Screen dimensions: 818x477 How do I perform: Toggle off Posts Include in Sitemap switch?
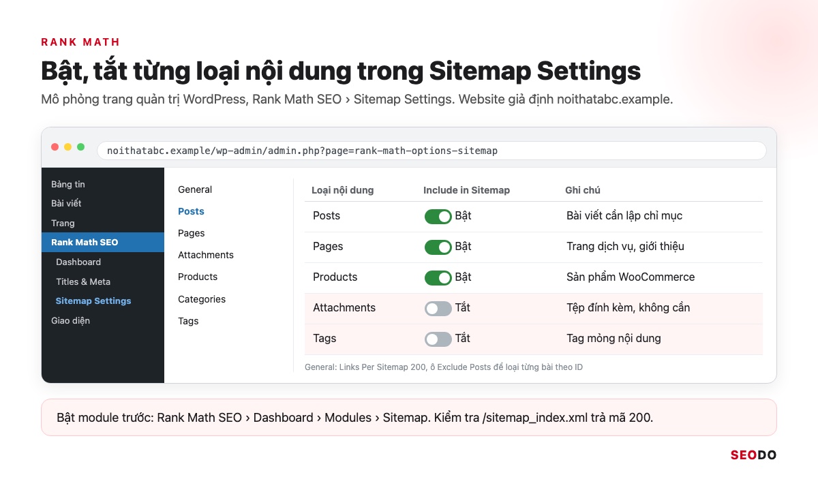[438, 216]
